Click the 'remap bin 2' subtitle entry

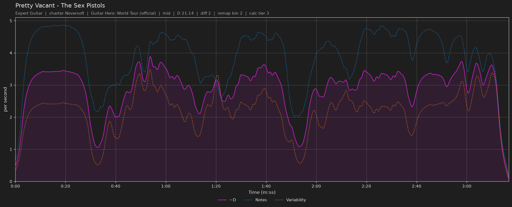coord(230,13)
